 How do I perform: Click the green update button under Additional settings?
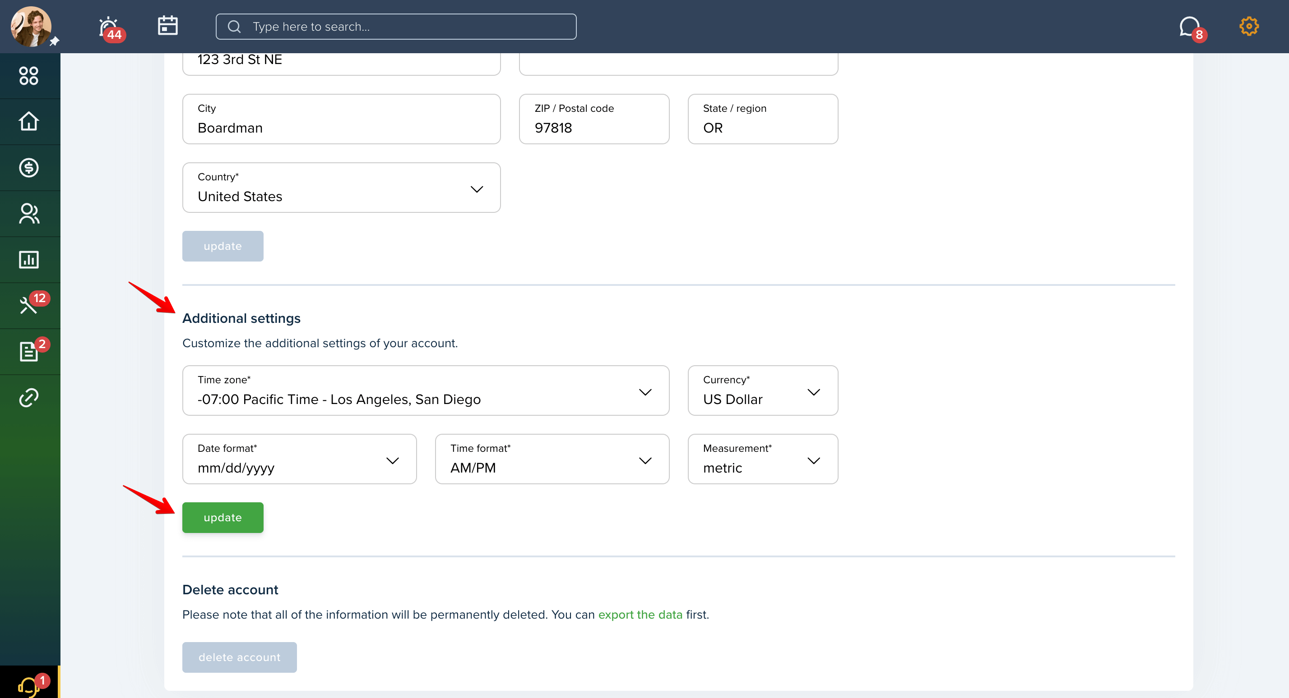point(223,518)
